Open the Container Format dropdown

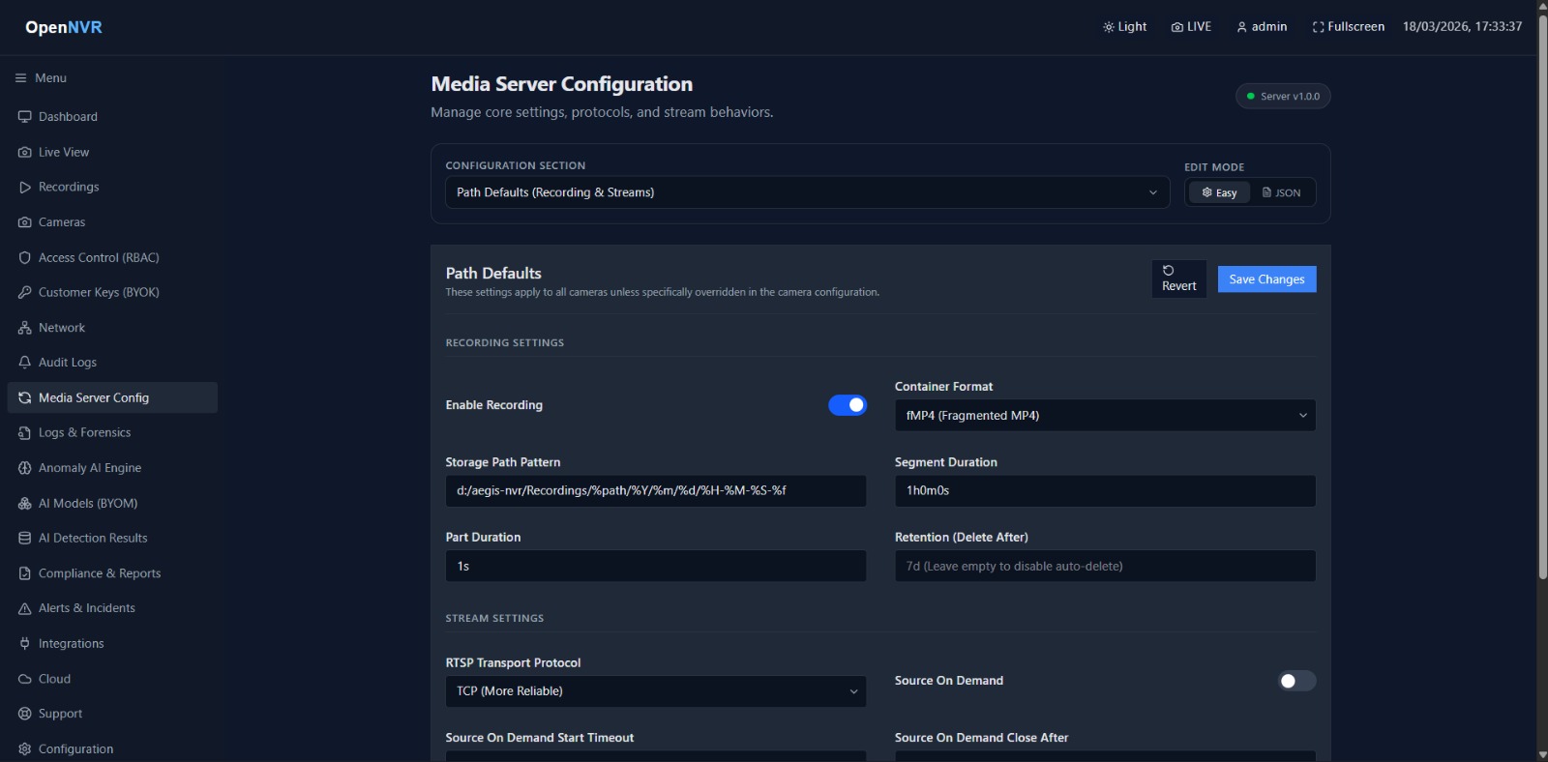[1105, 416]
